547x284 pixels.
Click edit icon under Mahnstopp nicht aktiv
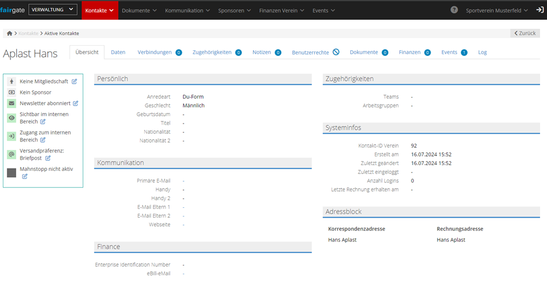coord(25,176)
